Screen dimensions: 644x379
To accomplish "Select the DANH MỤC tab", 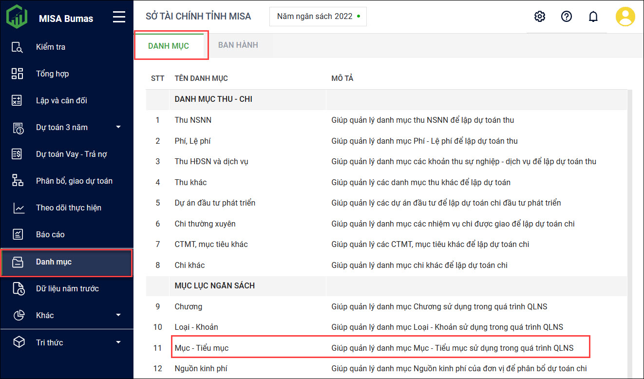I will click(x=169, y=46).
